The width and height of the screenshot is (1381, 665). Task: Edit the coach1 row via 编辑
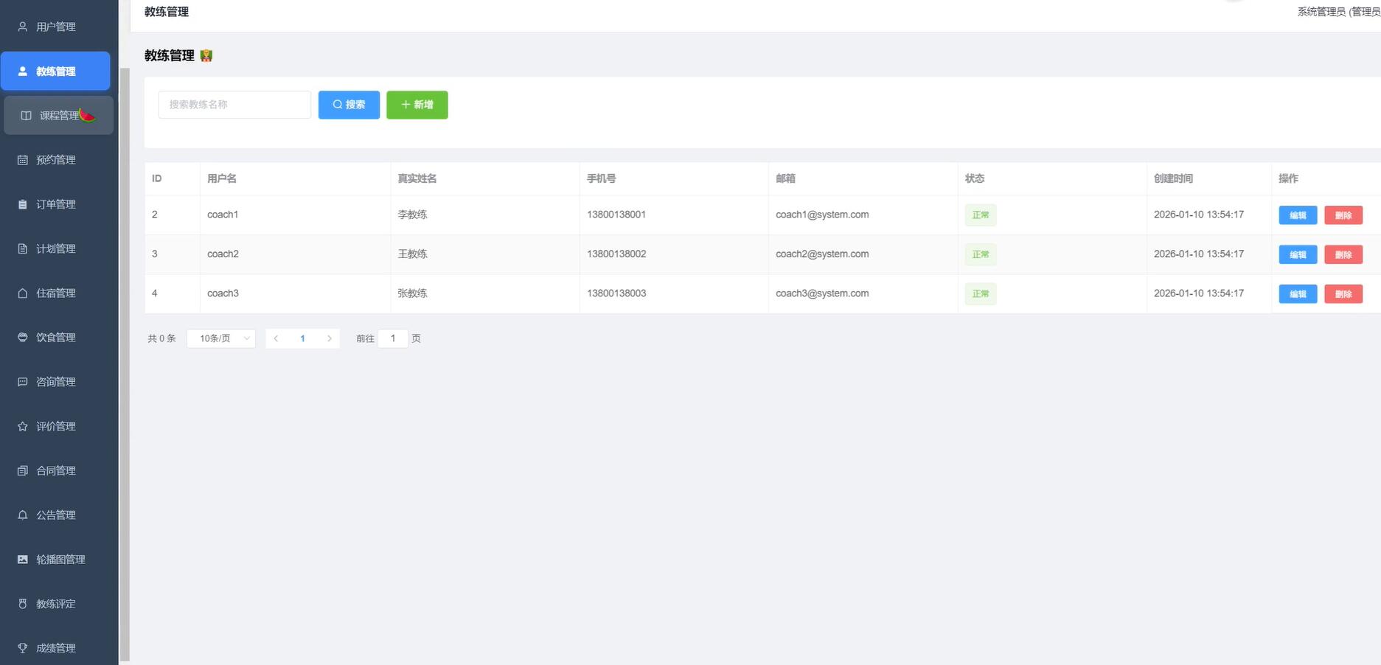tap(1298, 215)
